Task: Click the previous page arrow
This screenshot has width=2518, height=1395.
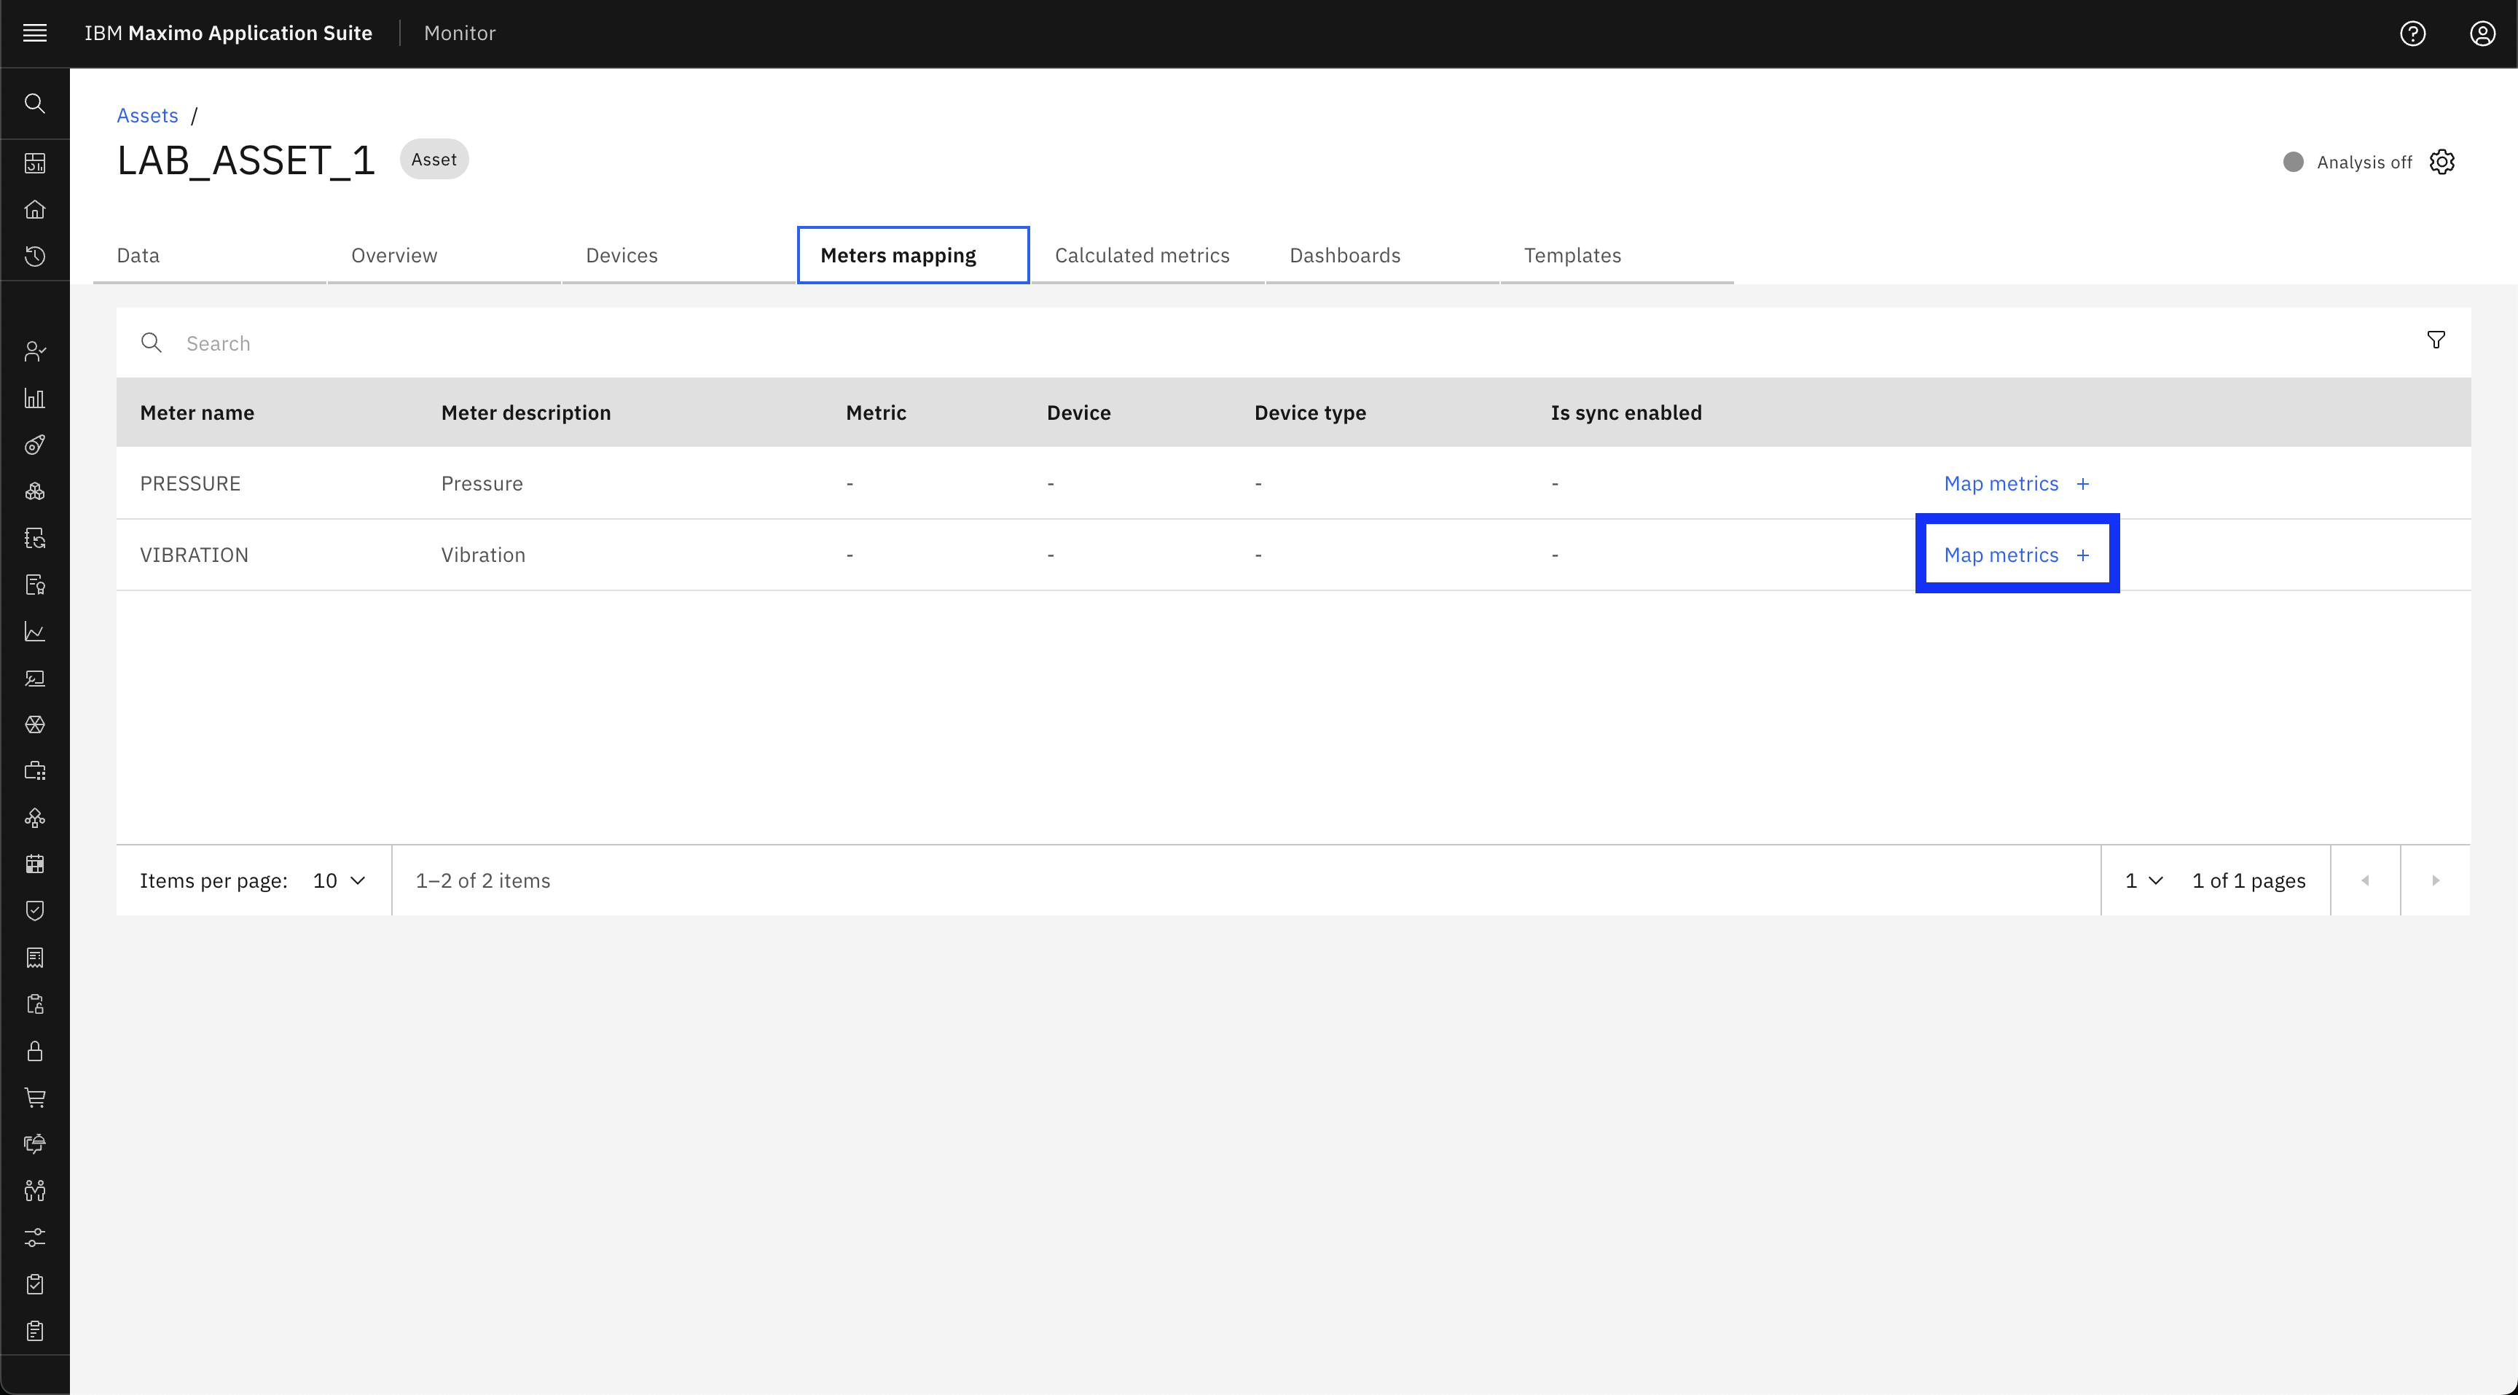Action: [2366, 880]
